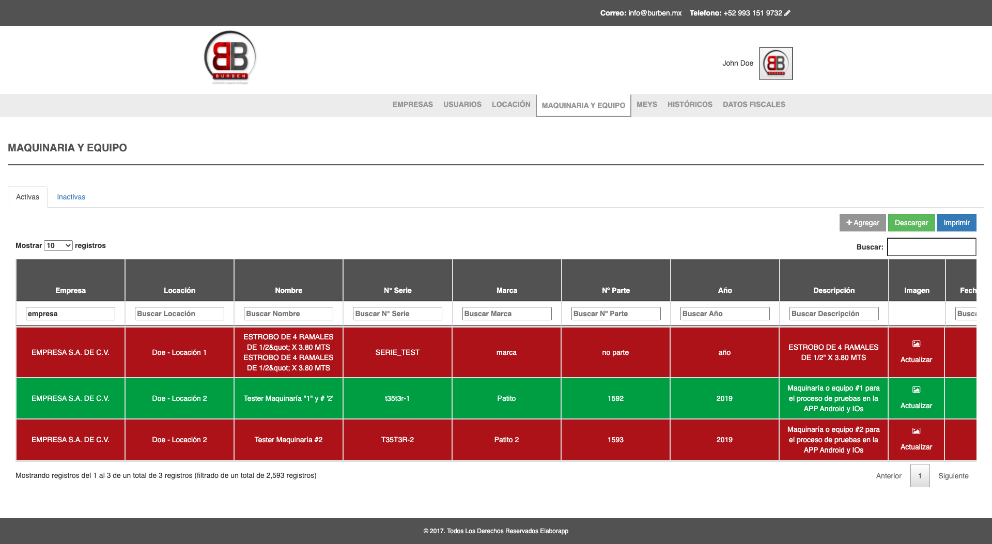Select the Activas tab
Screen dimensions: 992x544
pos(27,197)
